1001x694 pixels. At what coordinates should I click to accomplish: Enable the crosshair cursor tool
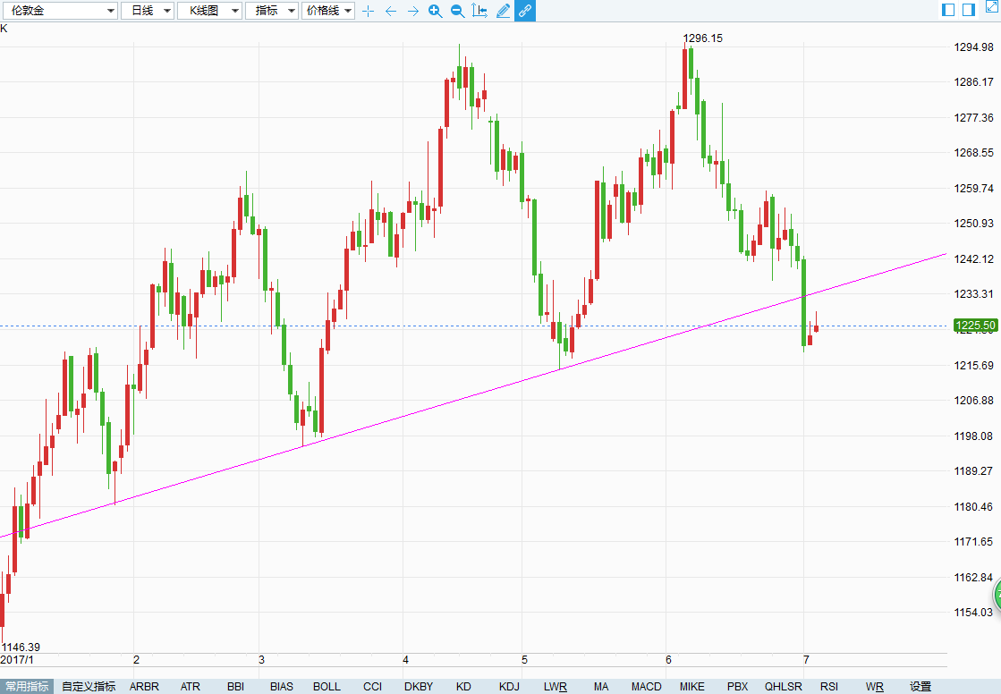click(368, 11)
